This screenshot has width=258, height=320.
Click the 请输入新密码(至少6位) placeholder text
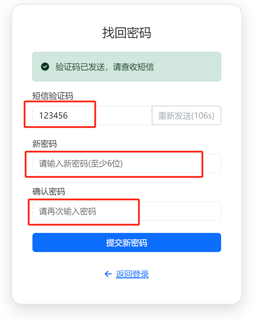coord(81,164)
